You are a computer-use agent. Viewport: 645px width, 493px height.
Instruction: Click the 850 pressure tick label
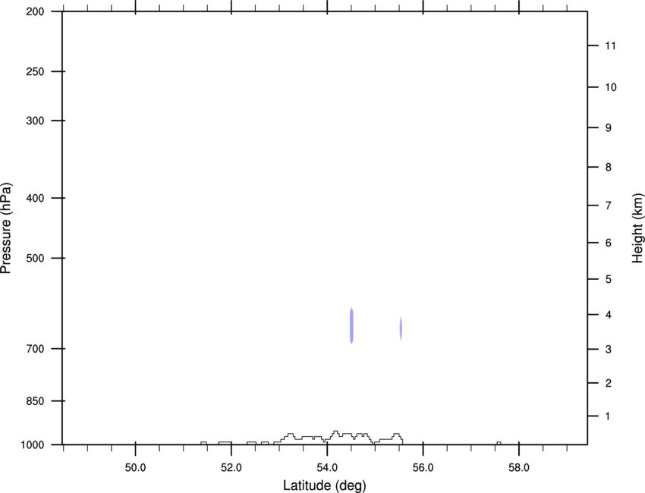(35, 400)
